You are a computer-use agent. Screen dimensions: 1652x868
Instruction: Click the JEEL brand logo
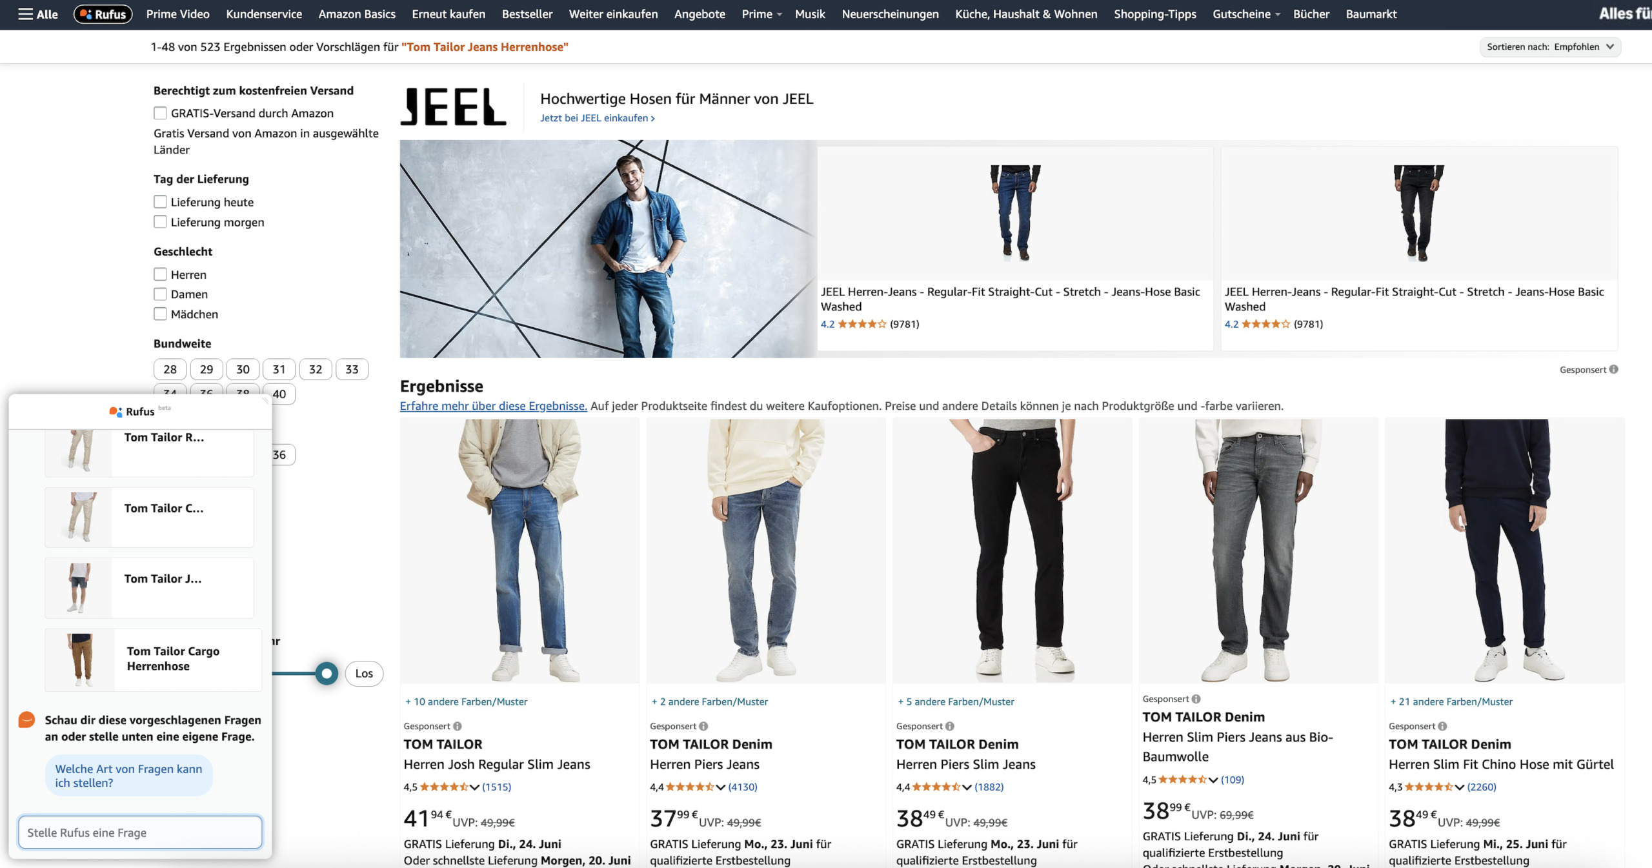tap(454, 106)
